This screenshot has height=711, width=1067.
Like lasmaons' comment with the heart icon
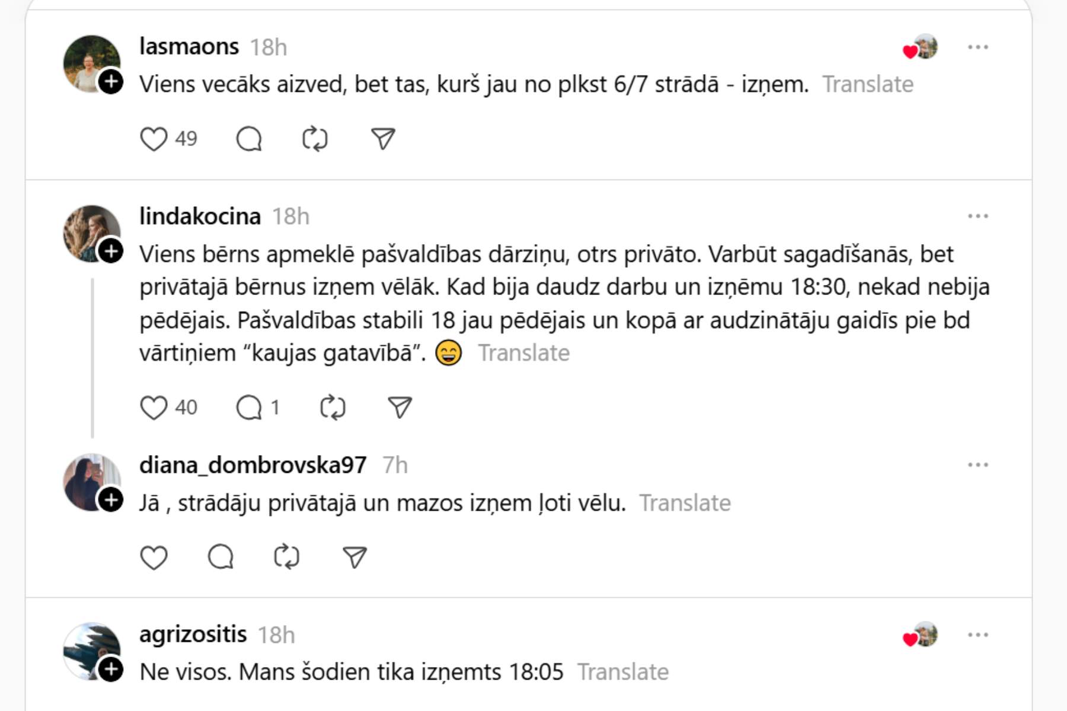click(154, 139)
